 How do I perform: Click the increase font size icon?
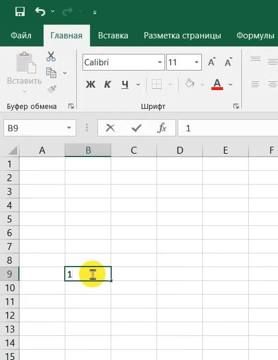[212, 62]
